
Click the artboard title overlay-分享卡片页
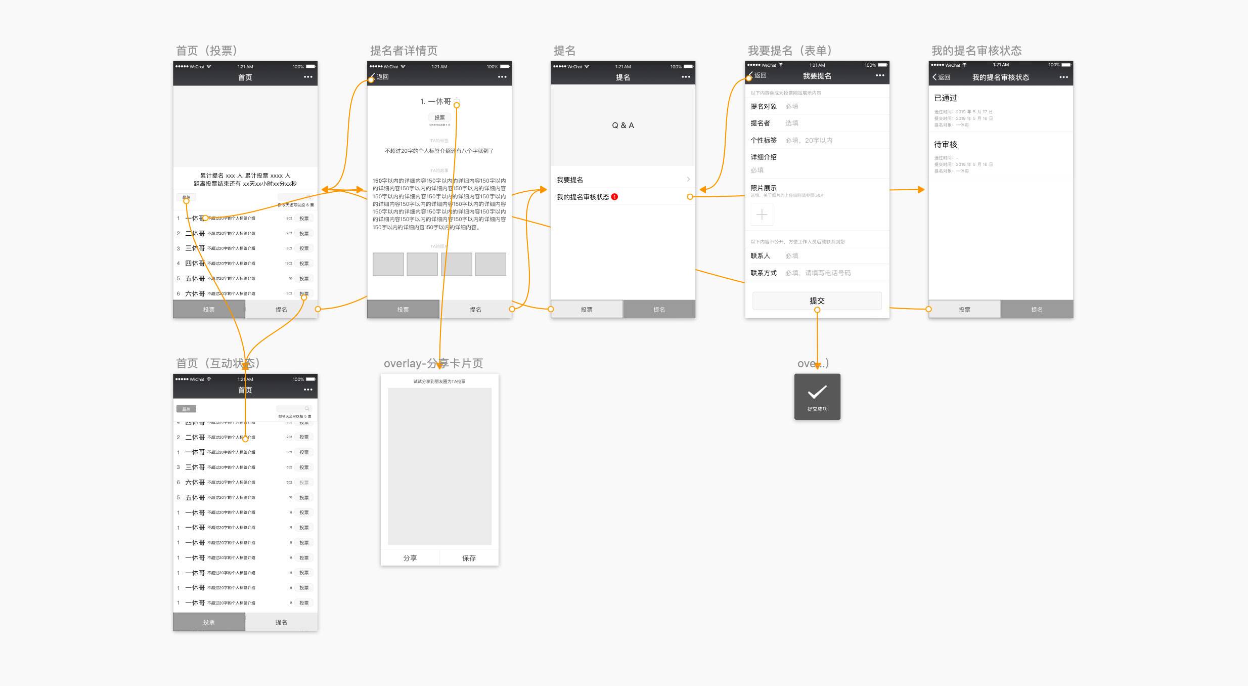pos(433,363)
